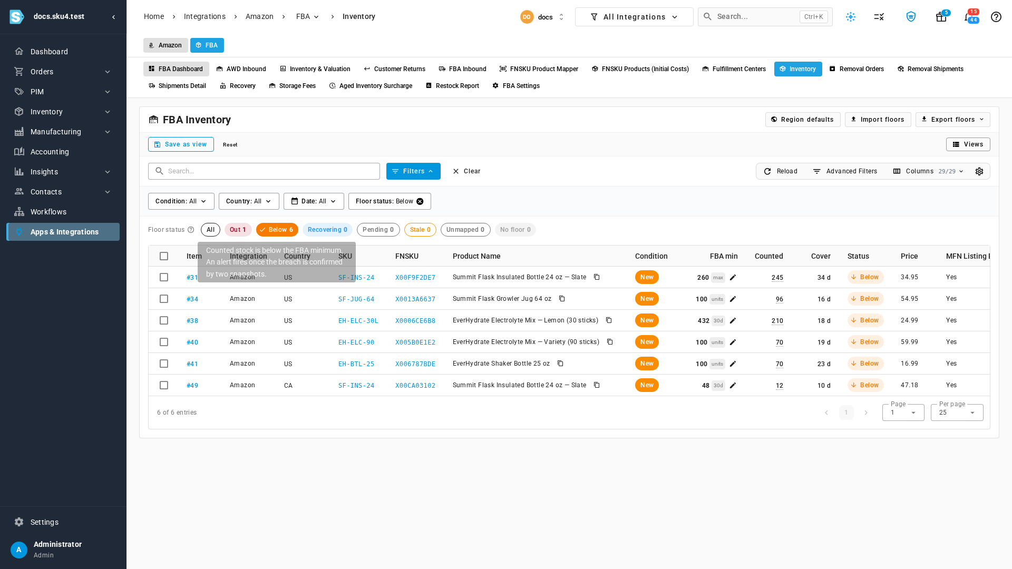Viewport: 1012px width, 569px height.
Task: Go to the FBA Settings tab
Action: [516, 86]
